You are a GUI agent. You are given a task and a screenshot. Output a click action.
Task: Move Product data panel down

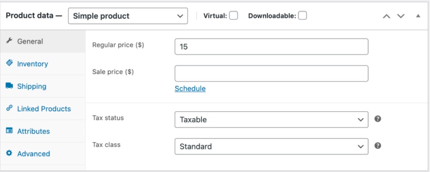(401, 16)
